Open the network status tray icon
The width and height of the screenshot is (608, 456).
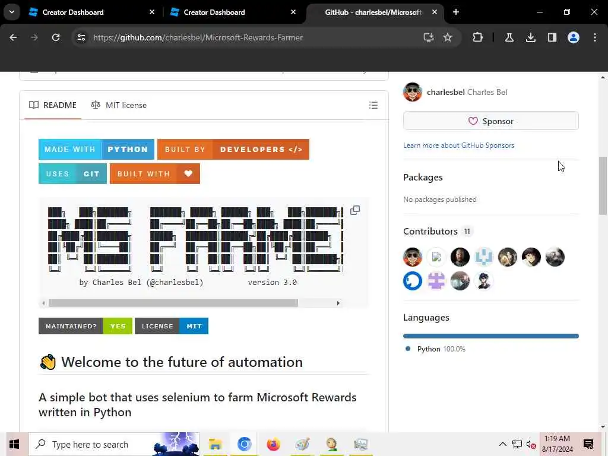coord(517,444)
